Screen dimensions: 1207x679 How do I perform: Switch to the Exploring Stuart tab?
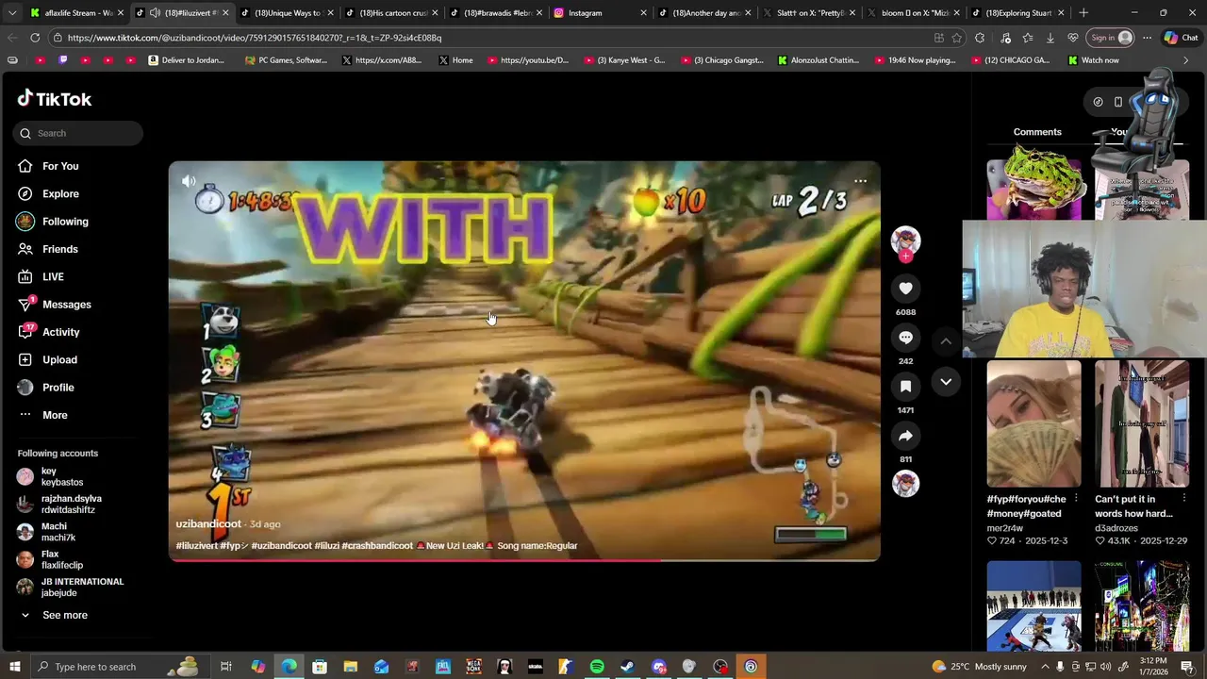click(1018, 13)
